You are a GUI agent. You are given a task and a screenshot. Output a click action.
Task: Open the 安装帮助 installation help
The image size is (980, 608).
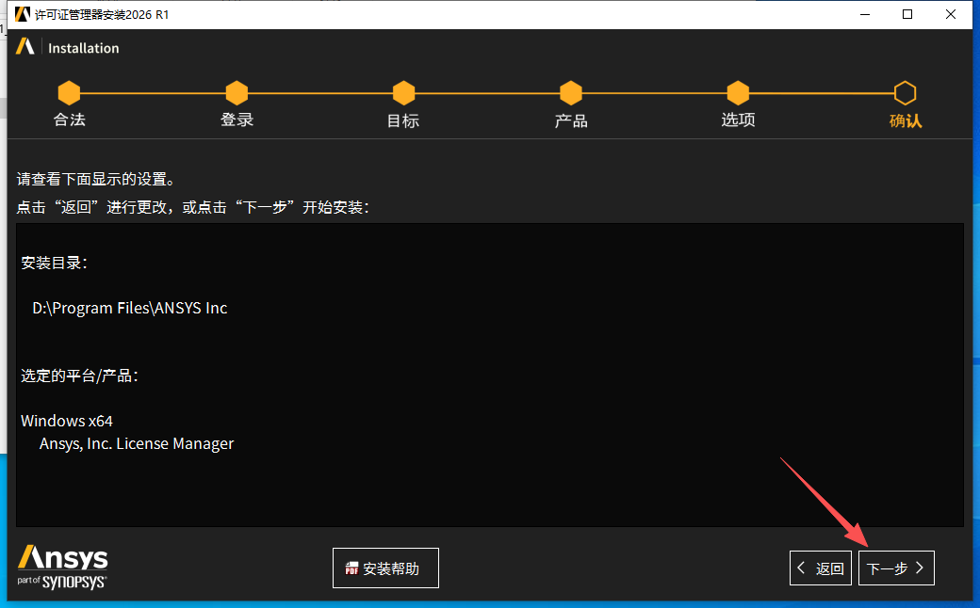click(385, 568)
